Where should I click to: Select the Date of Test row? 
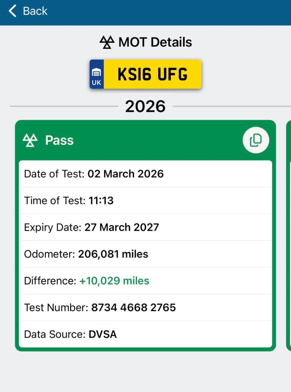coord(145,174)
